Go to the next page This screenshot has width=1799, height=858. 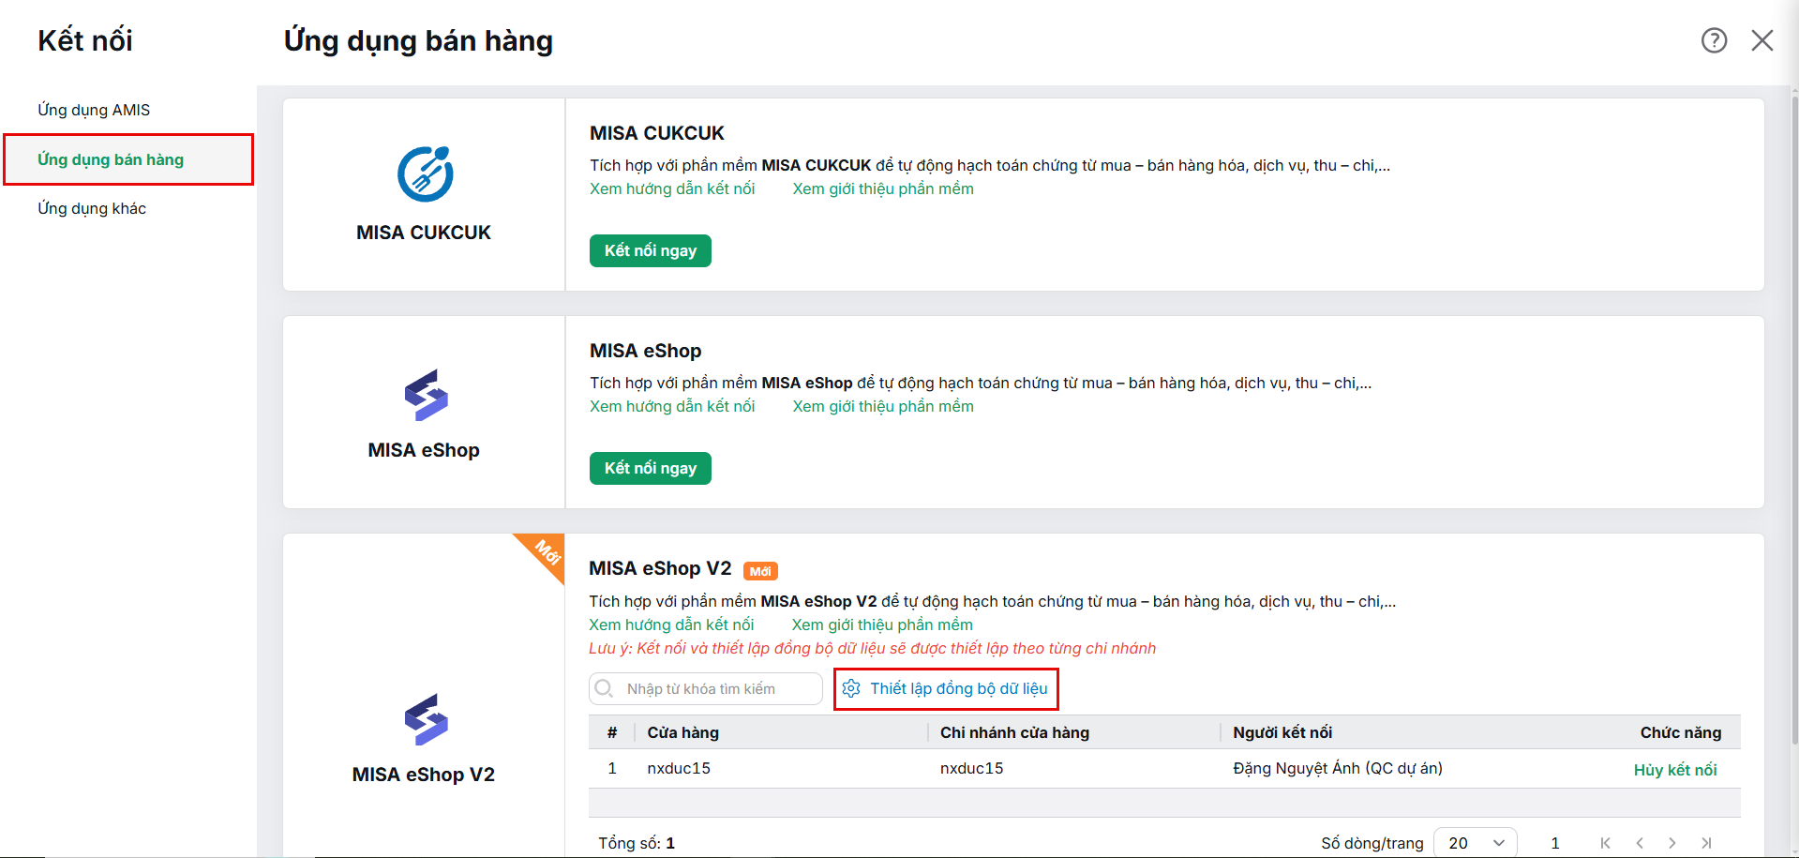tap(1672, 843)
